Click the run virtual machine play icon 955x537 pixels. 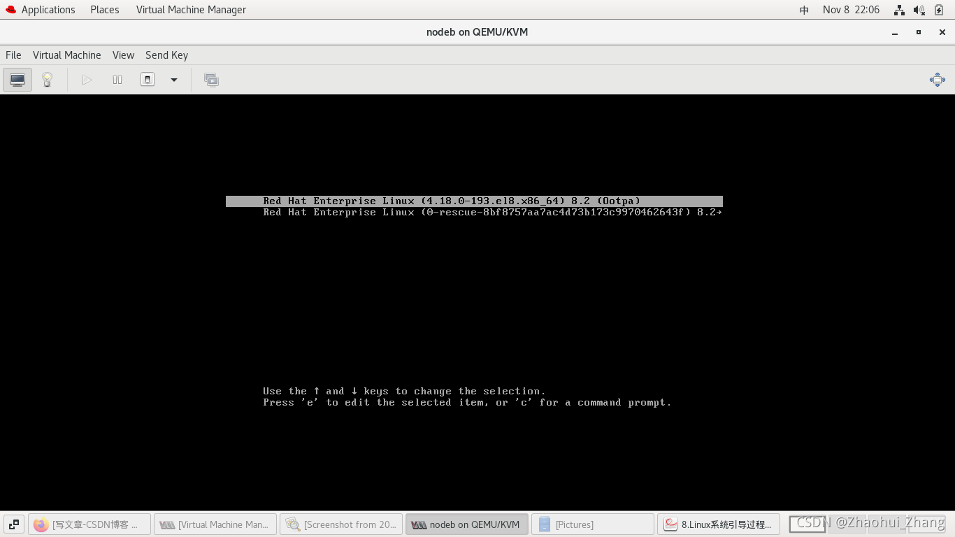[87, 79]
